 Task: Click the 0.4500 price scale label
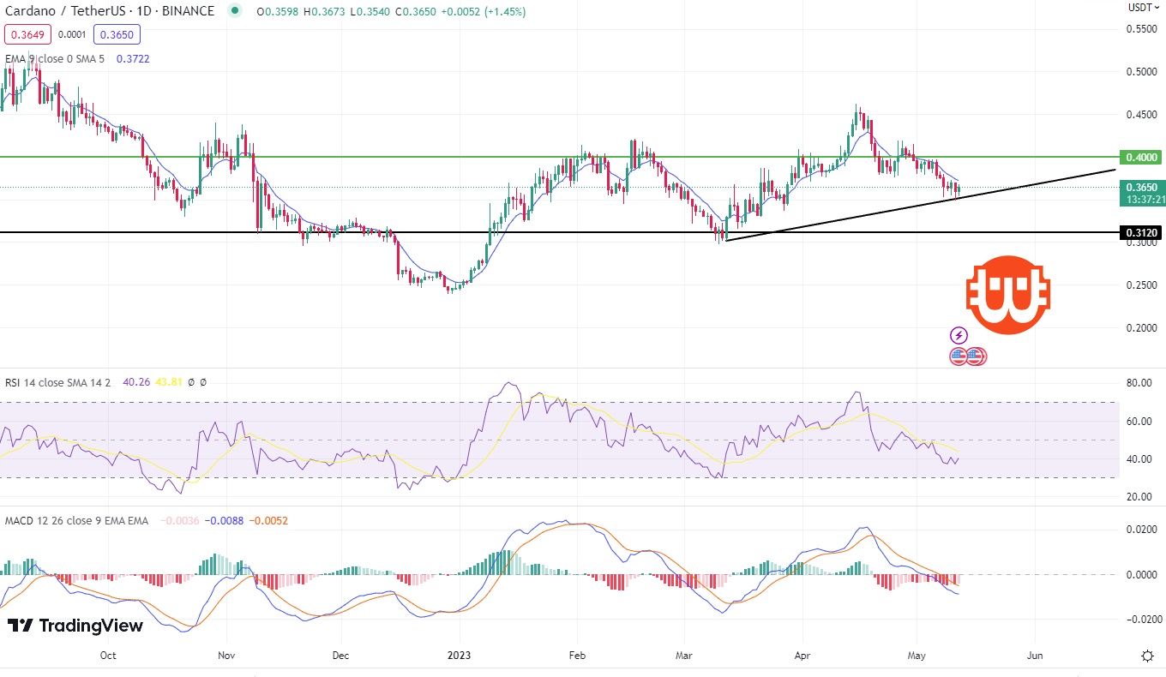(x=1141, y=114)
